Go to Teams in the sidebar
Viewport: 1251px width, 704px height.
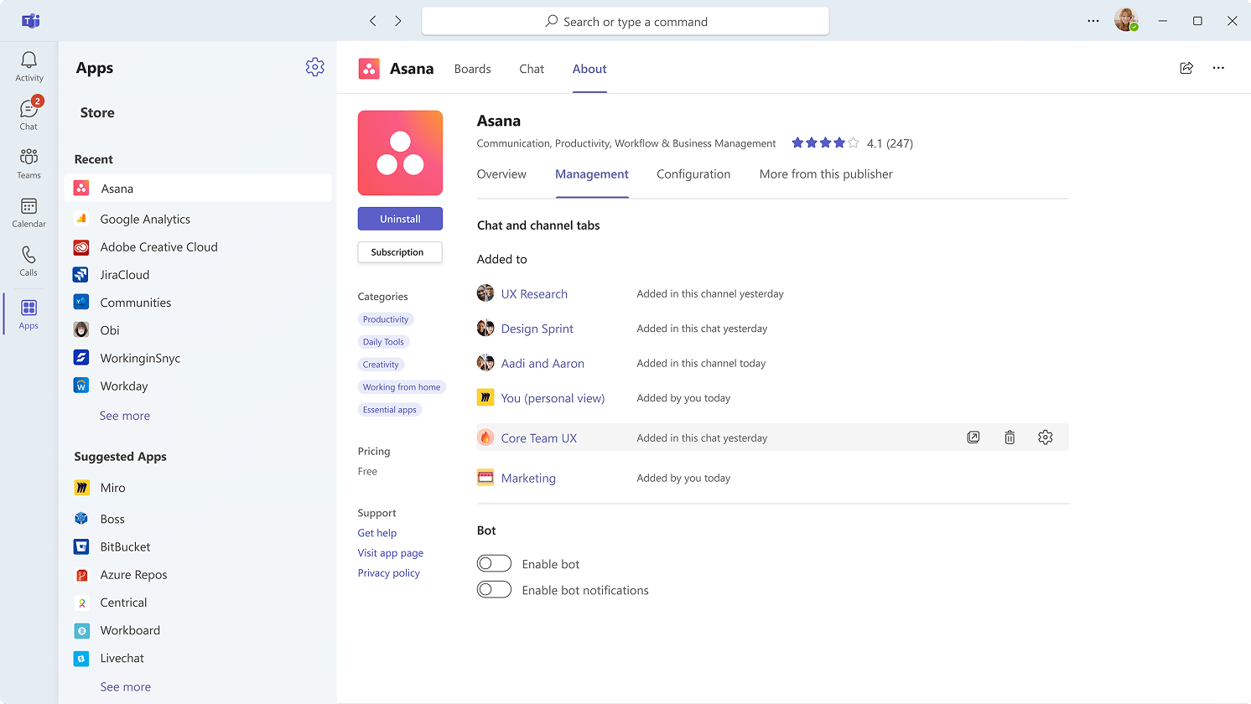click(29, 163)
